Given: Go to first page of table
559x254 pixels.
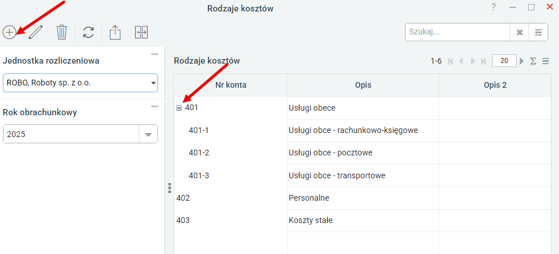Looking at the screenshot, I should [450, 61].
